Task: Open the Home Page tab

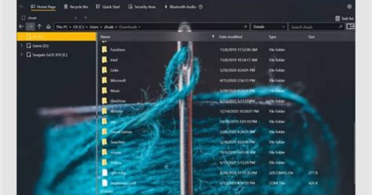Action: click(43, 7)
